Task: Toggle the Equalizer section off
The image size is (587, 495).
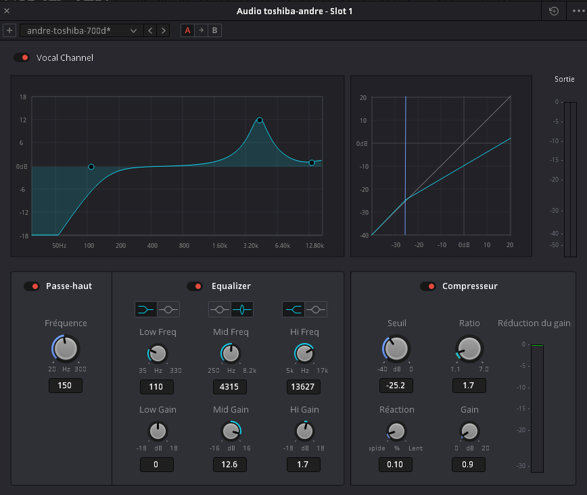Action: pos(195,286)
